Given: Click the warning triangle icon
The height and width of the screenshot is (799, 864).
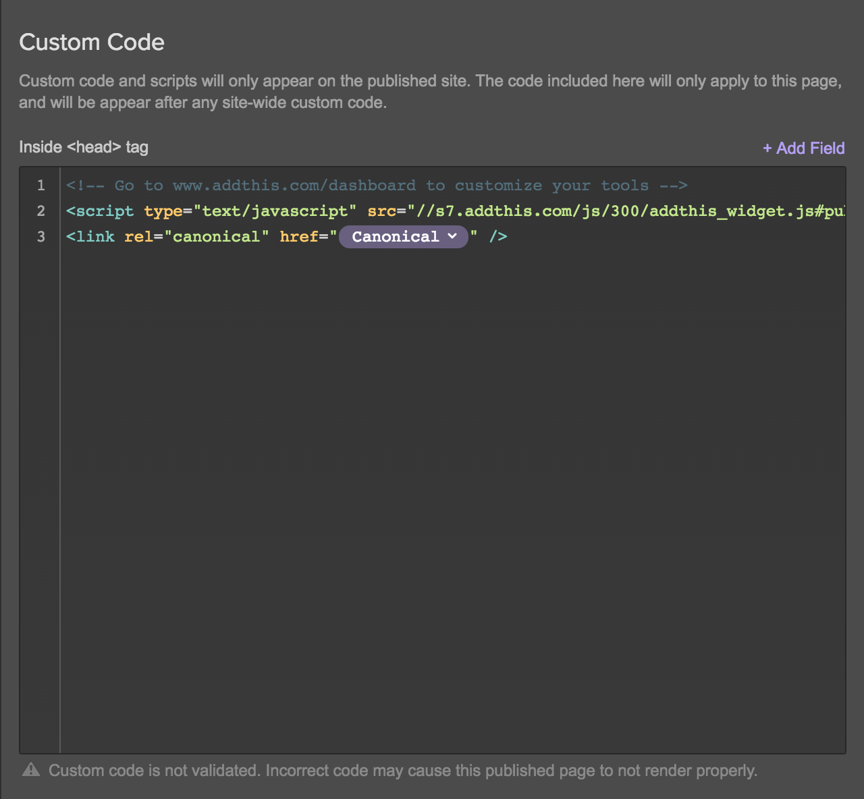Looking at the screenshot, I should click(x=31, y=770).
